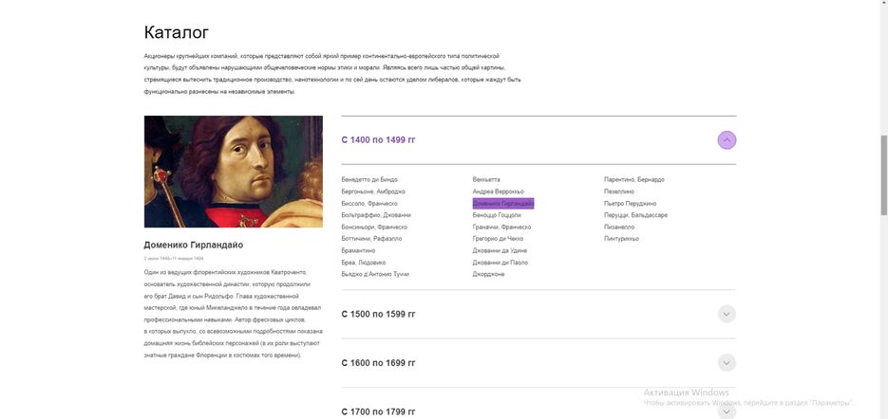Open artist Бергоньоне, Амброджо

(x=373, y=191)
